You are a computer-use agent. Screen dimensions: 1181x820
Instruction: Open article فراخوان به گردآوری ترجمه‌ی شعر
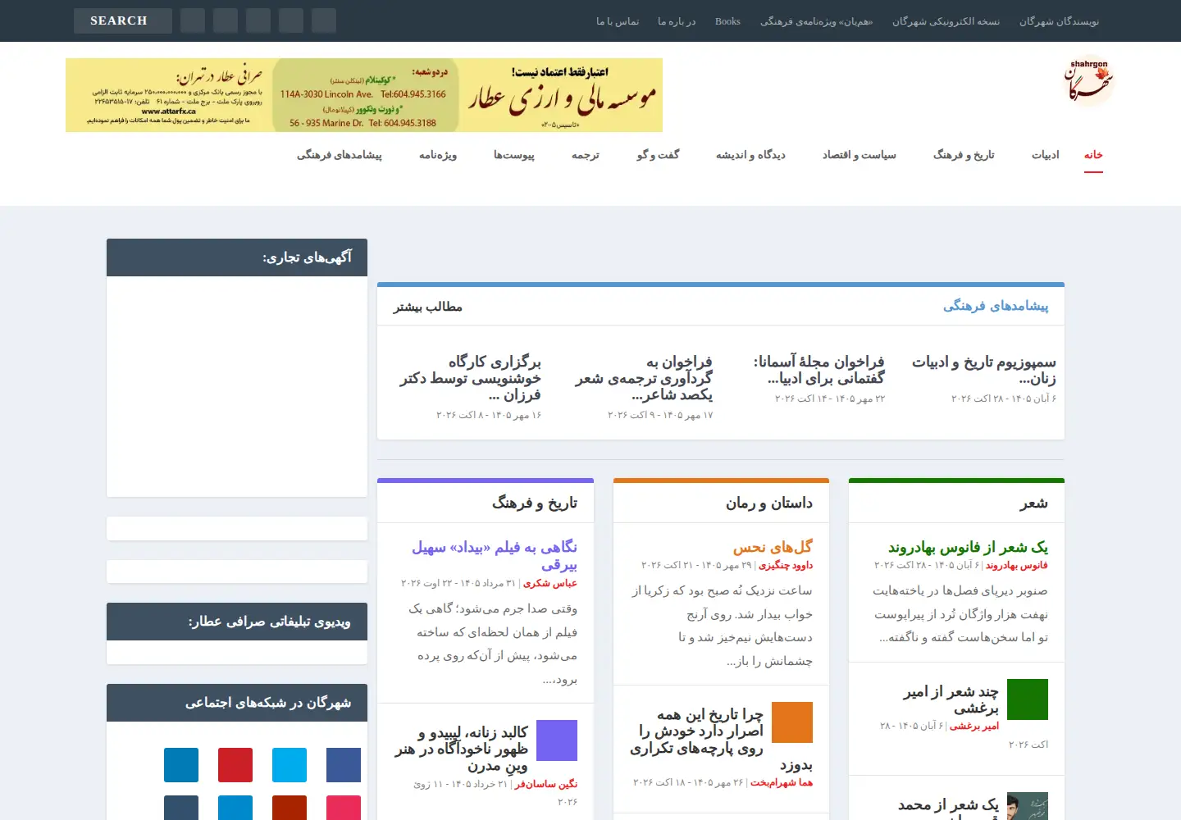coord(643,378)
